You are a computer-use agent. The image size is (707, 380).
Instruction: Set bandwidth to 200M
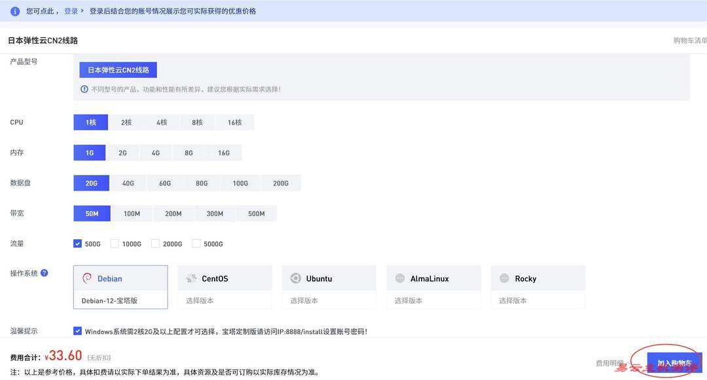tap(173, 214)
